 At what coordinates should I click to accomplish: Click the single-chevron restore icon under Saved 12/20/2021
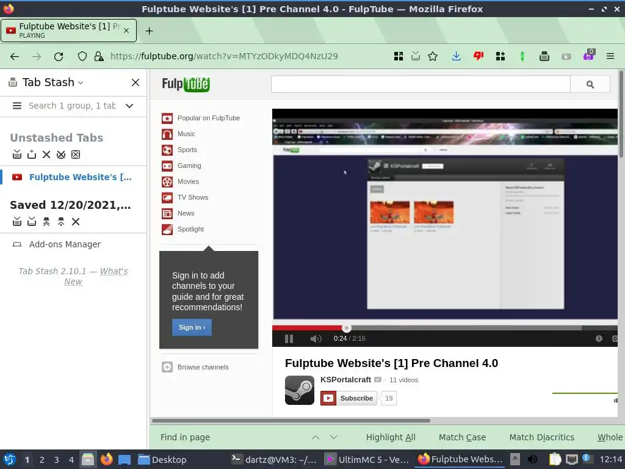click(x=61, y=222)
